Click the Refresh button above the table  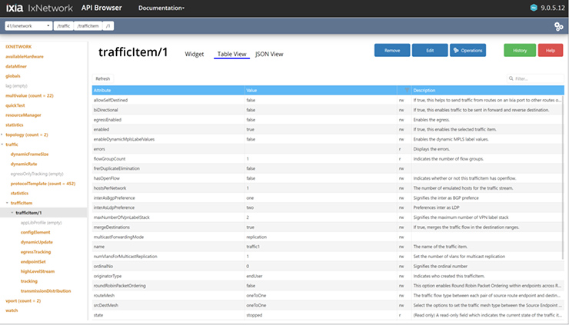point(103,78)
